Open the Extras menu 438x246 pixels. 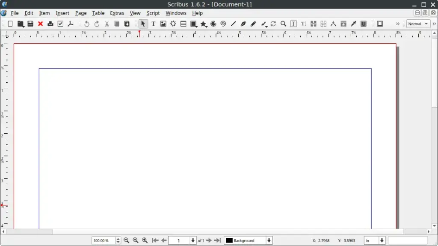[117, 13]
